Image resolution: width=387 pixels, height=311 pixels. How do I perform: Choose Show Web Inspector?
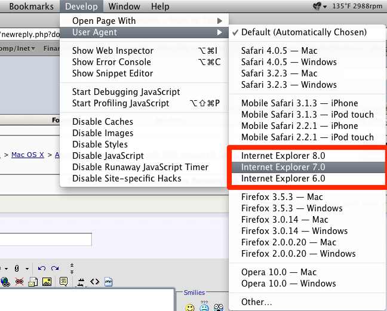[145, 51]
